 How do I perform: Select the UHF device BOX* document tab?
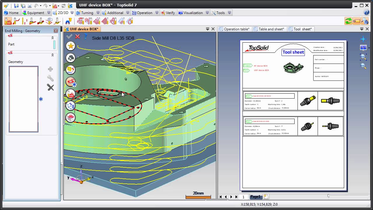click(x=82, y=29)
